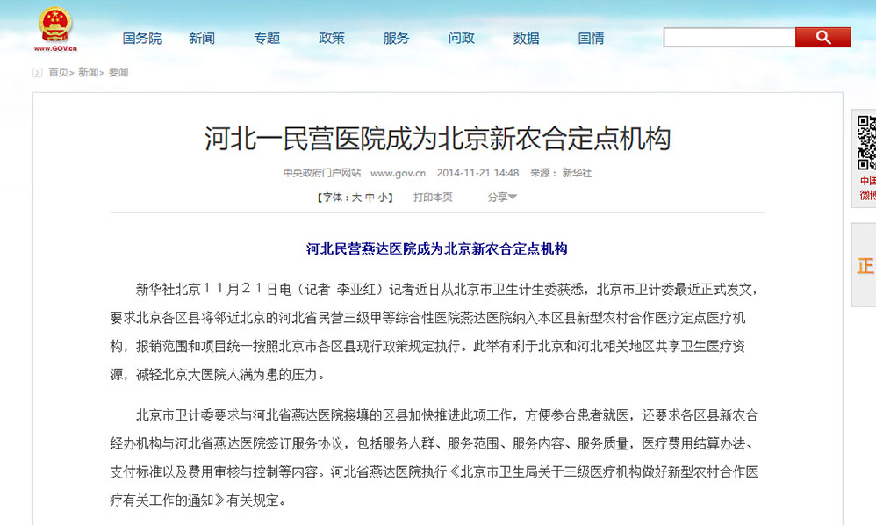Click the 新闻 breadcrumb link

click(x=89, y=72)
